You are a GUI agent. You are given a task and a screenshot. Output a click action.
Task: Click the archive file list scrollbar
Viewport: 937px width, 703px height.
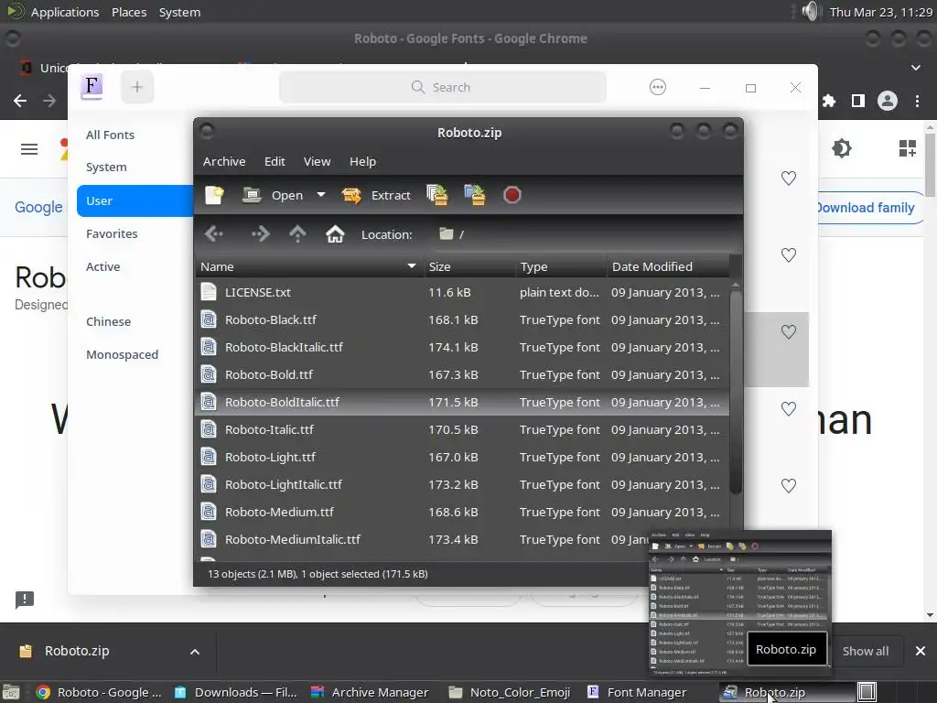[x=736, y=392]
